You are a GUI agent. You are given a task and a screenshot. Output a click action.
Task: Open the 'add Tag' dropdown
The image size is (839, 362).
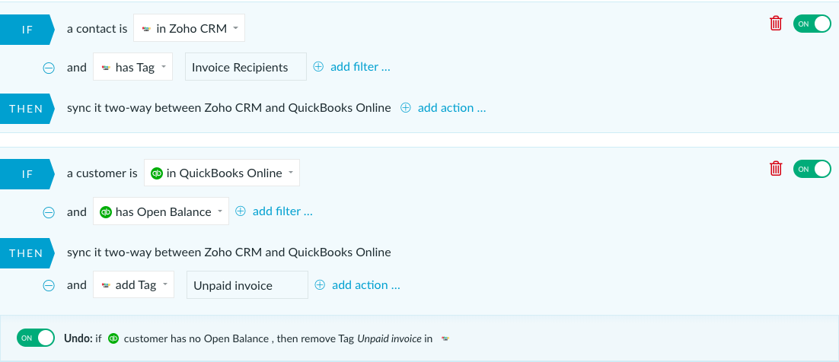coord(133,285)
